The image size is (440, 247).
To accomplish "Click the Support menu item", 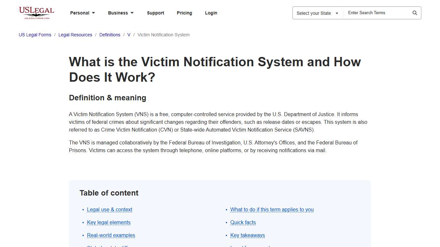I will click(x=156, y=13).
